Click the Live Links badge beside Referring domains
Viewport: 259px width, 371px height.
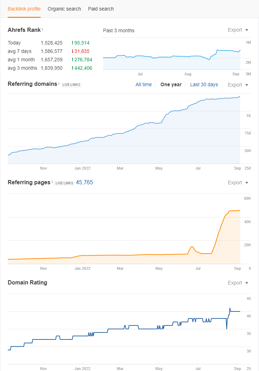pos(71,85)
